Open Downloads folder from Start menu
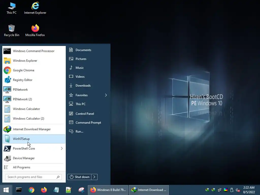Screen dimensions: 260x195 pyautogui.click(x=89, y=85)
